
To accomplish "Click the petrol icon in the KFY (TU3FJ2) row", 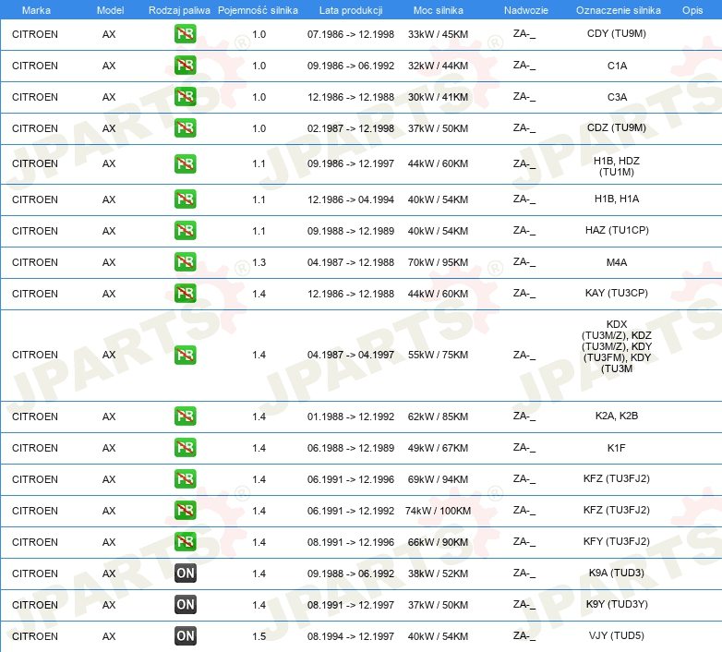I will pyautogui.click(x=185, y=541).
